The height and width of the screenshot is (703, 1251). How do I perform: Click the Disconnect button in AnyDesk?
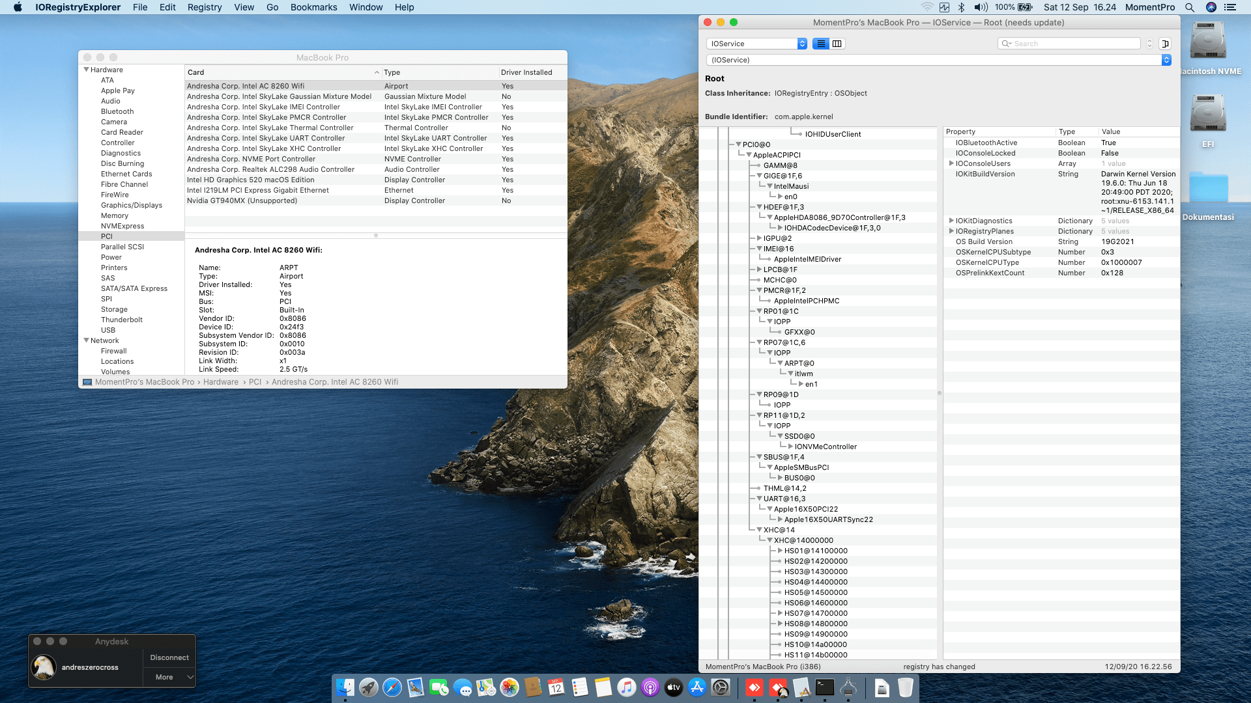(x=169, y=657)
